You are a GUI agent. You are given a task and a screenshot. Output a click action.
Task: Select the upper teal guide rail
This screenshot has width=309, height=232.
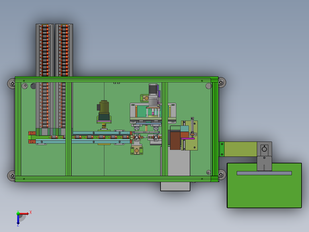(101, 133)
